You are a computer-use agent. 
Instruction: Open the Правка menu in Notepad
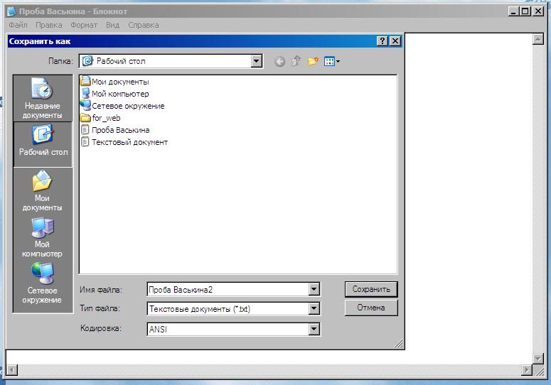(x=49, y=25)
